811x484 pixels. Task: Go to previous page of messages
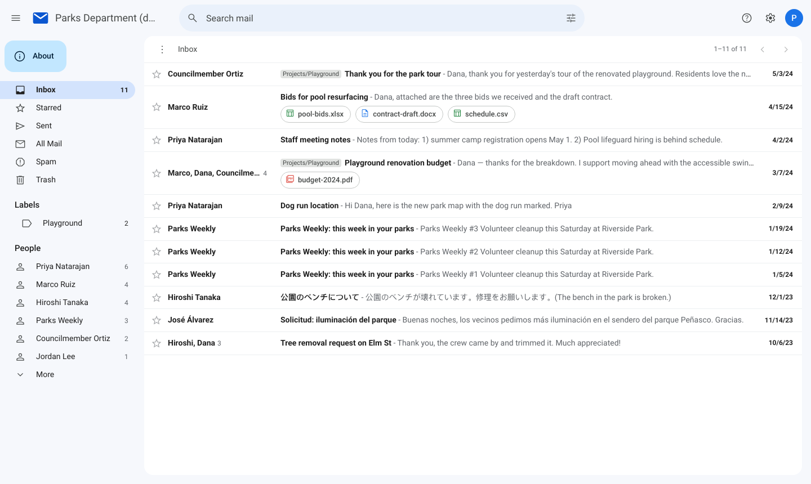(763, 50)
